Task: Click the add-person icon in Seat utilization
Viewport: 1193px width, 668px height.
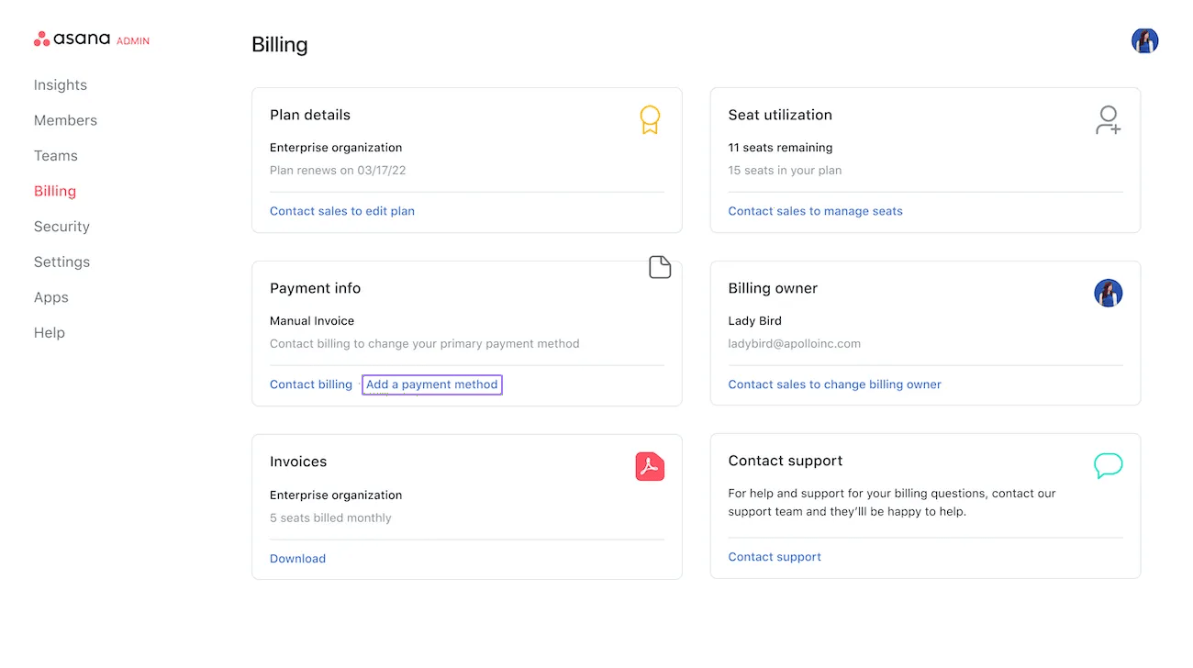Action: click(1108, 119)
